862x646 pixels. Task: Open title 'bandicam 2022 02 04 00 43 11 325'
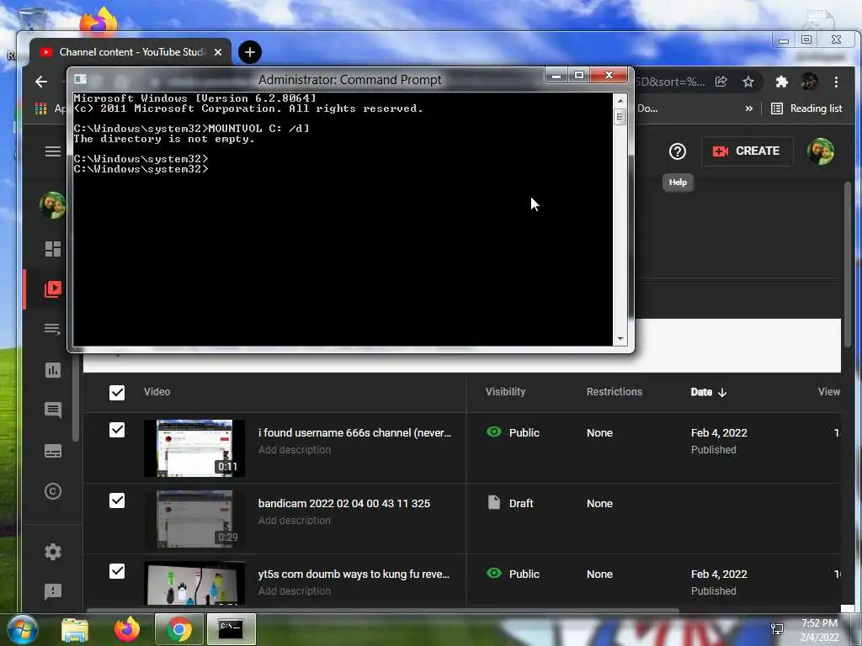344,503
